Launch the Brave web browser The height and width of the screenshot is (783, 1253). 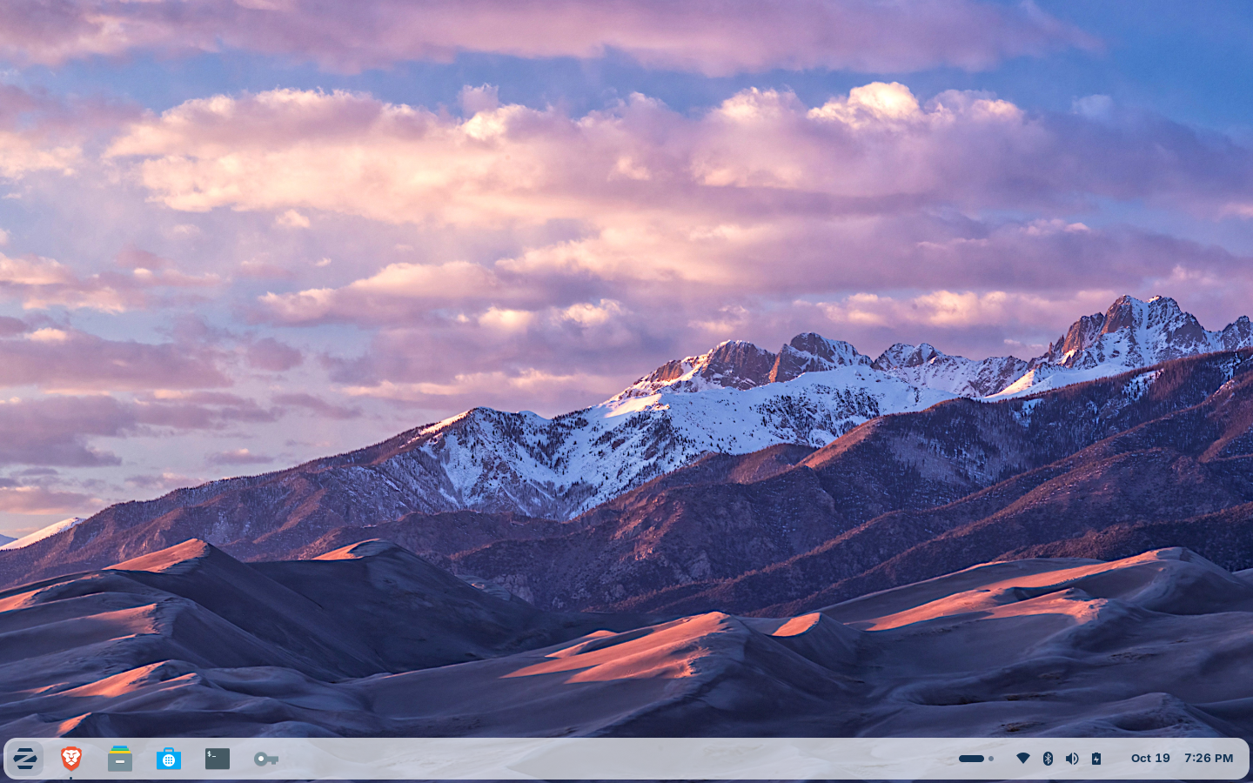click(70, 758)
